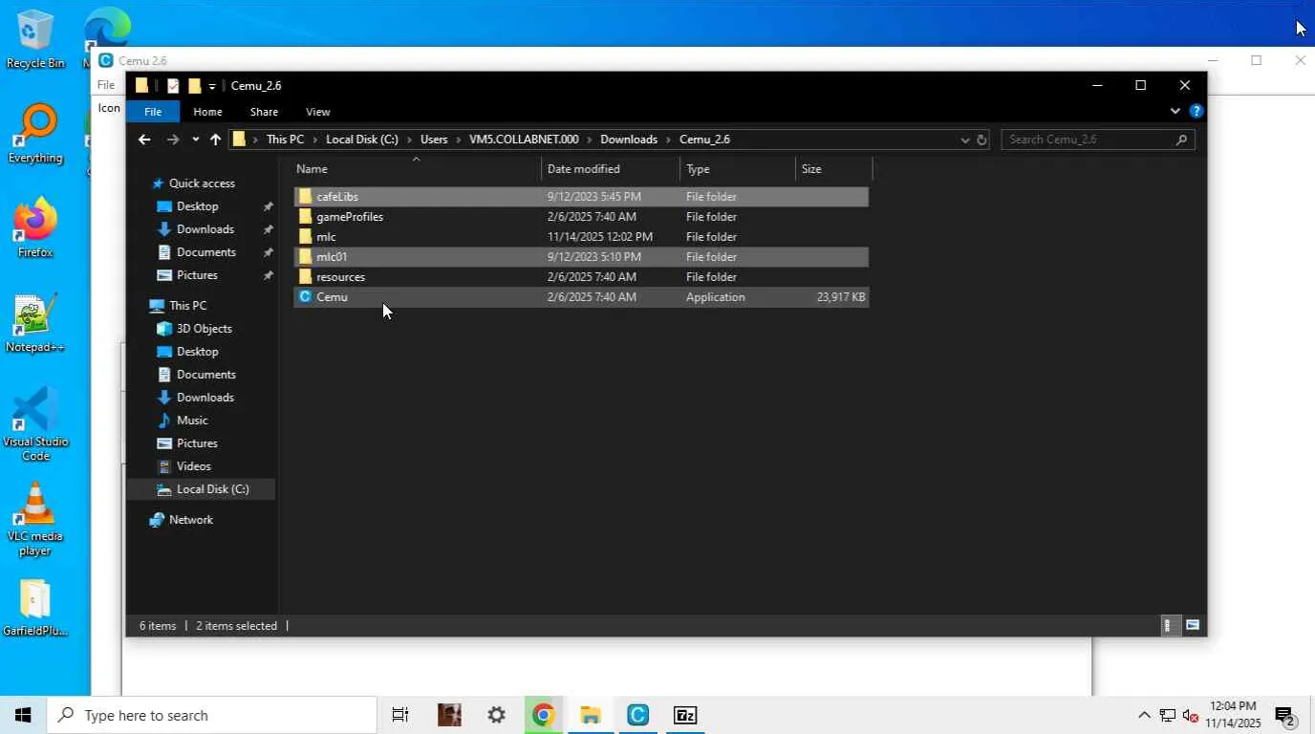1315x734 pixels.
Task: Select This PC in the navigation pane
Action: 188,306
